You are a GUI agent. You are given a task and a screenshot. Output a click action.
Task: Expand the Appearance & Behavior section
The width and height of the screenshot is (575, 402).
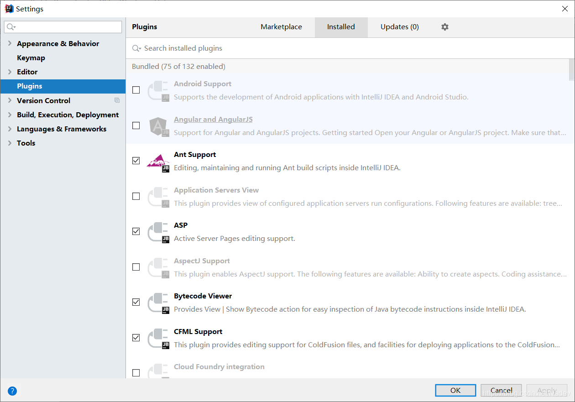point(10,43)
